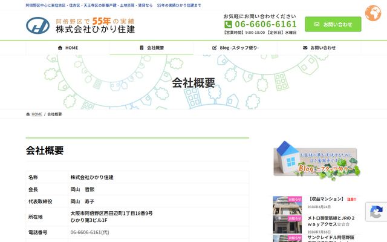
Task: Click envelope icon beside お問い合わせ nav item
Action: coord(305,48)
